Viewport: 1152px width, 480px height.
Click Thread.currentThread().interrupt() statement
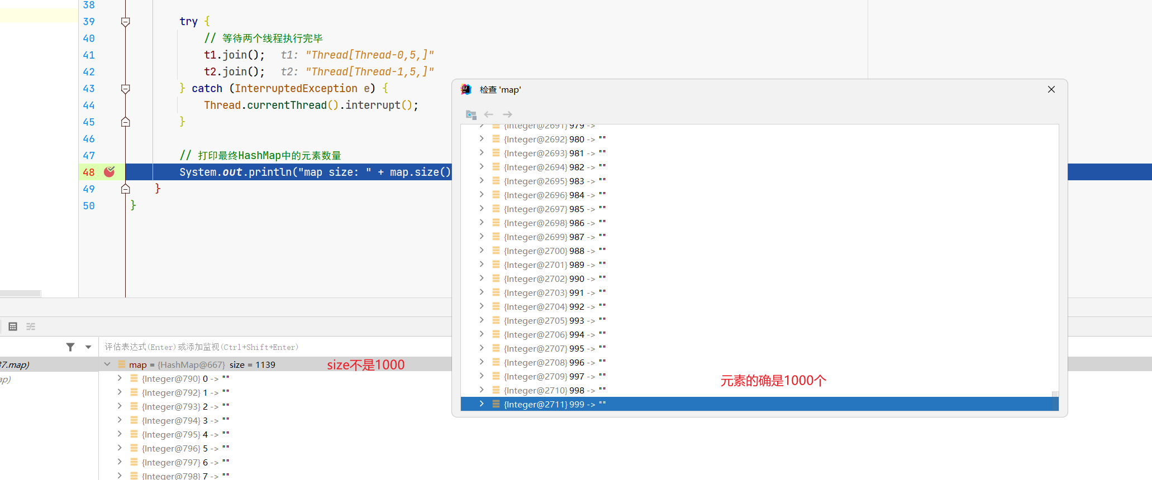tap(311, 105)
